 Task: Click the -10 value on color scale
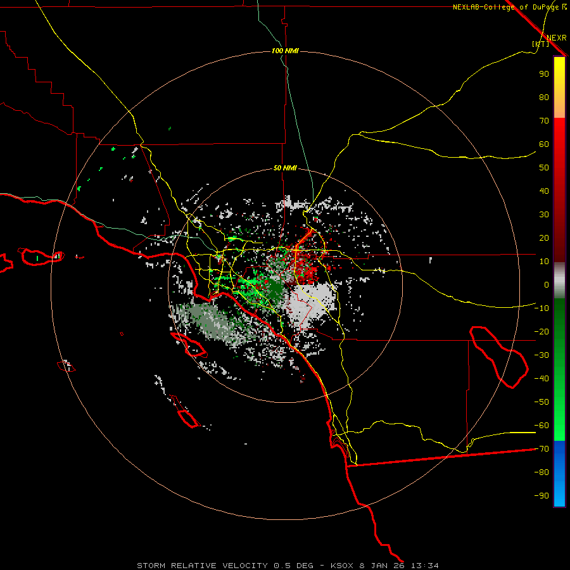[541, 308]
